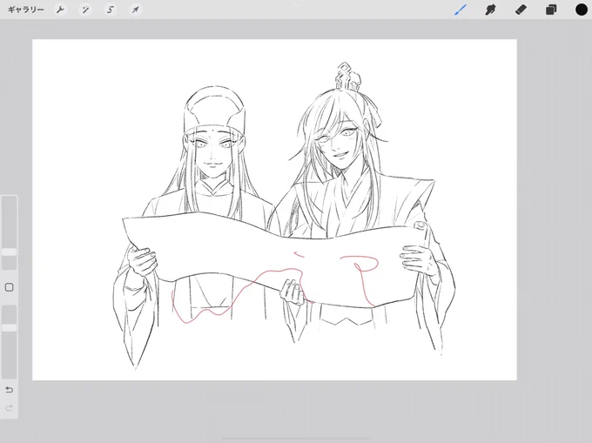Open the Layers panel
The image size is (592, 443).
(x=551, y=10)
